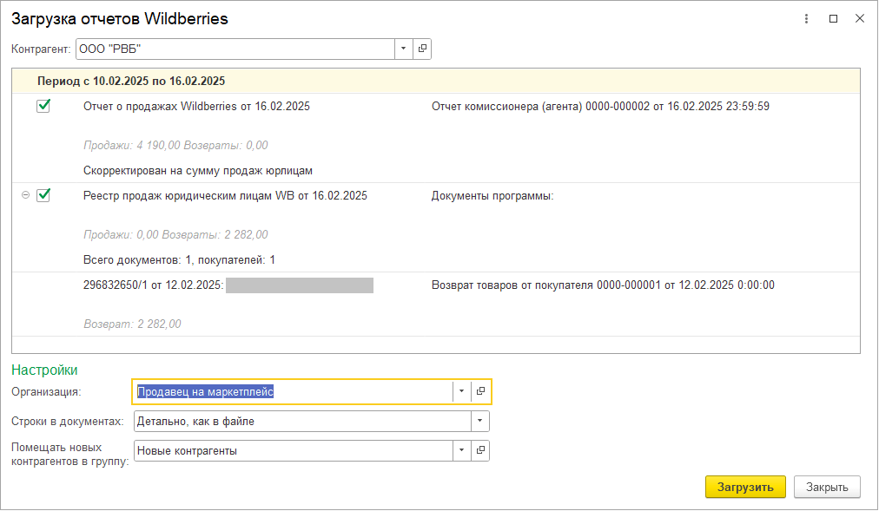This screenshot has height=511, width=879.
Task: Open the Строки в документах dropdown
Action: [x=479, y=422]
